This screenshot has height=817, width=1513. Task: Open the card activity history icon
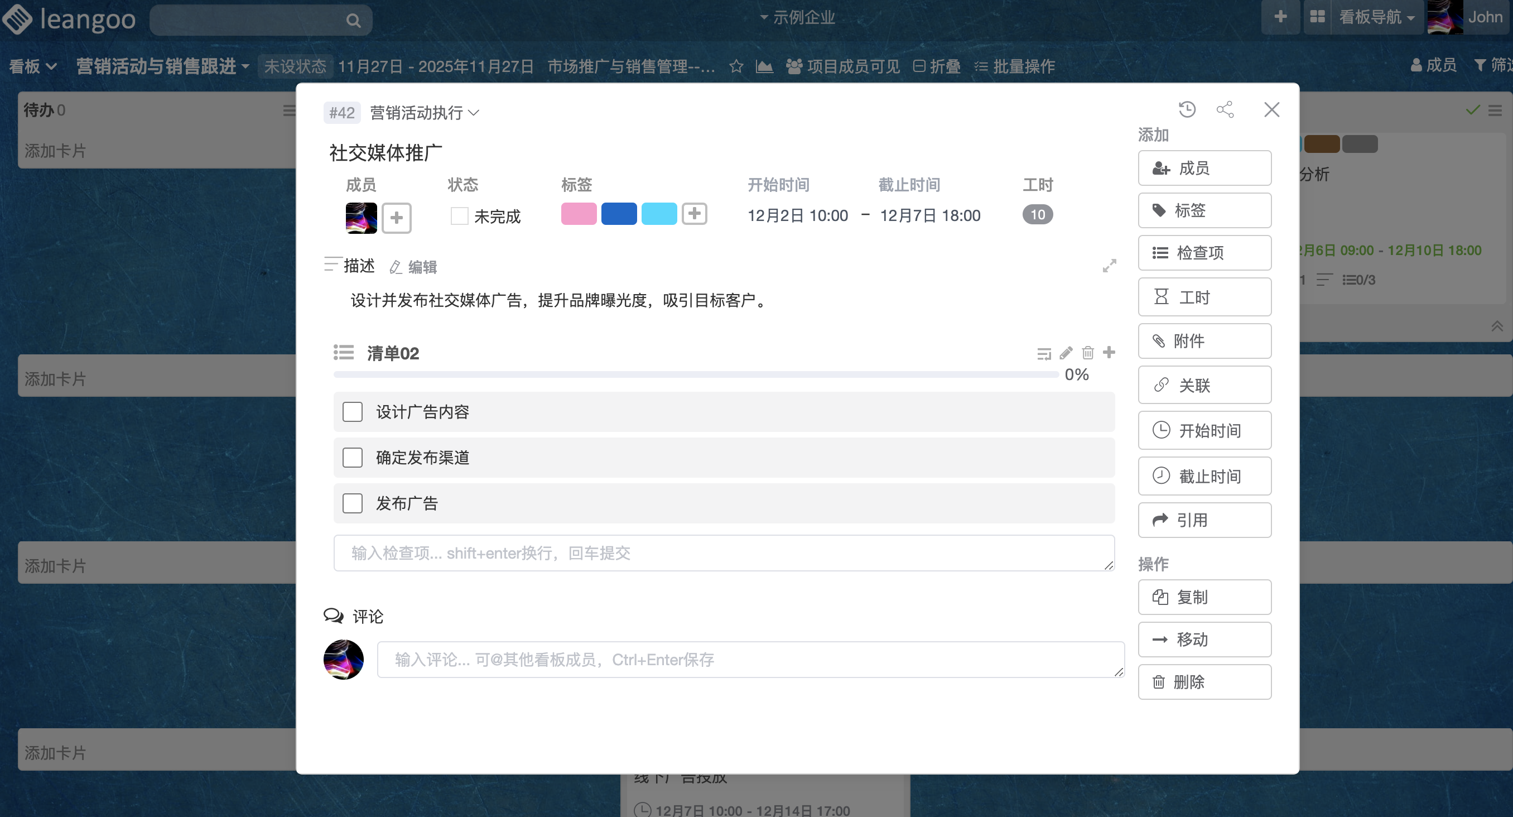click(x=1187, y=109)
